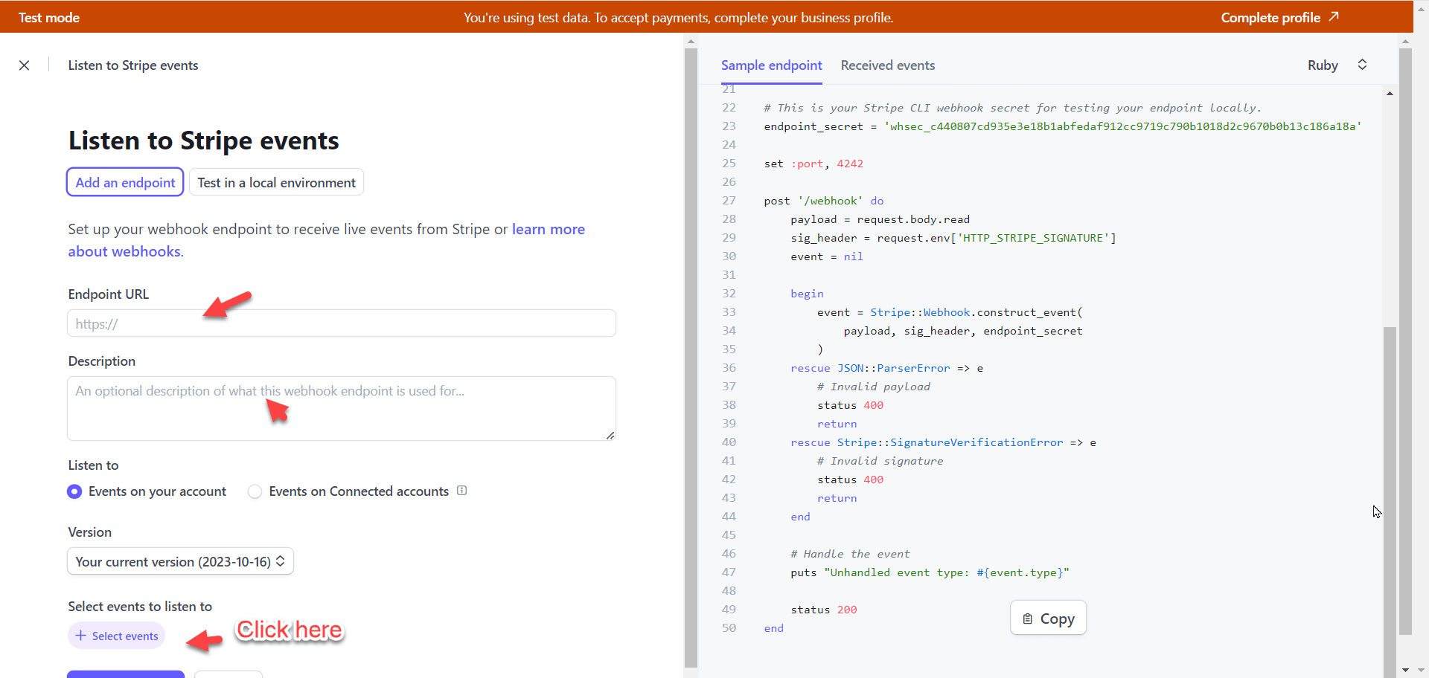Switch to the Sample endpoint tab

click(771, 65)
